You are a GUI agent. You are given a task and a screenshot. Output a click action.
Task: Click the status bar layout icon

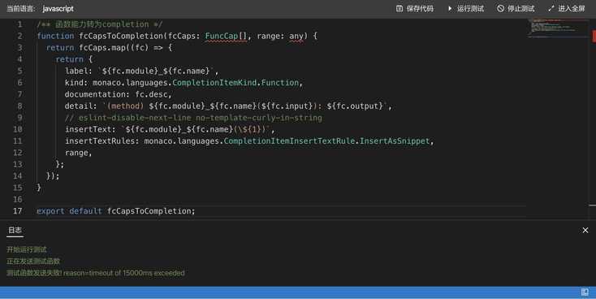585,292
